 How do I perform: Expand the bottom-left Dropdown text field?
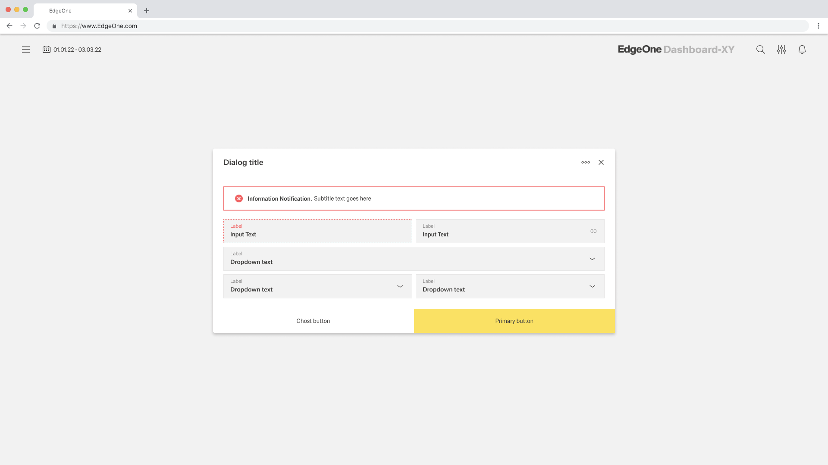(317, 286)
